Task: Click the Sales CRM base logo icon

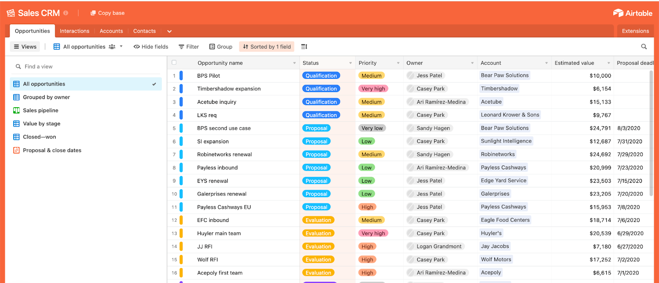Action: tap(11, 13)
